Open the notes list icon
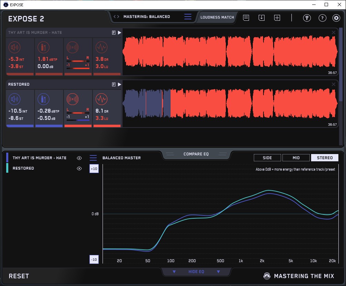Image resolution: width=346 pixels, height=286 pixels. click(x=246, y=18)
